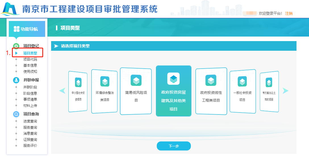Open 进度查询 under 项目查询

pos(30,121)
